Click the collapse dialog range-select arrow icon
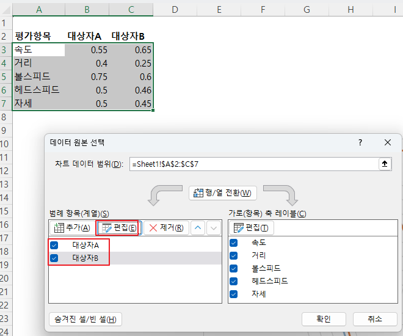The height and width of the screenshot is (336, 403). point(385,164)
